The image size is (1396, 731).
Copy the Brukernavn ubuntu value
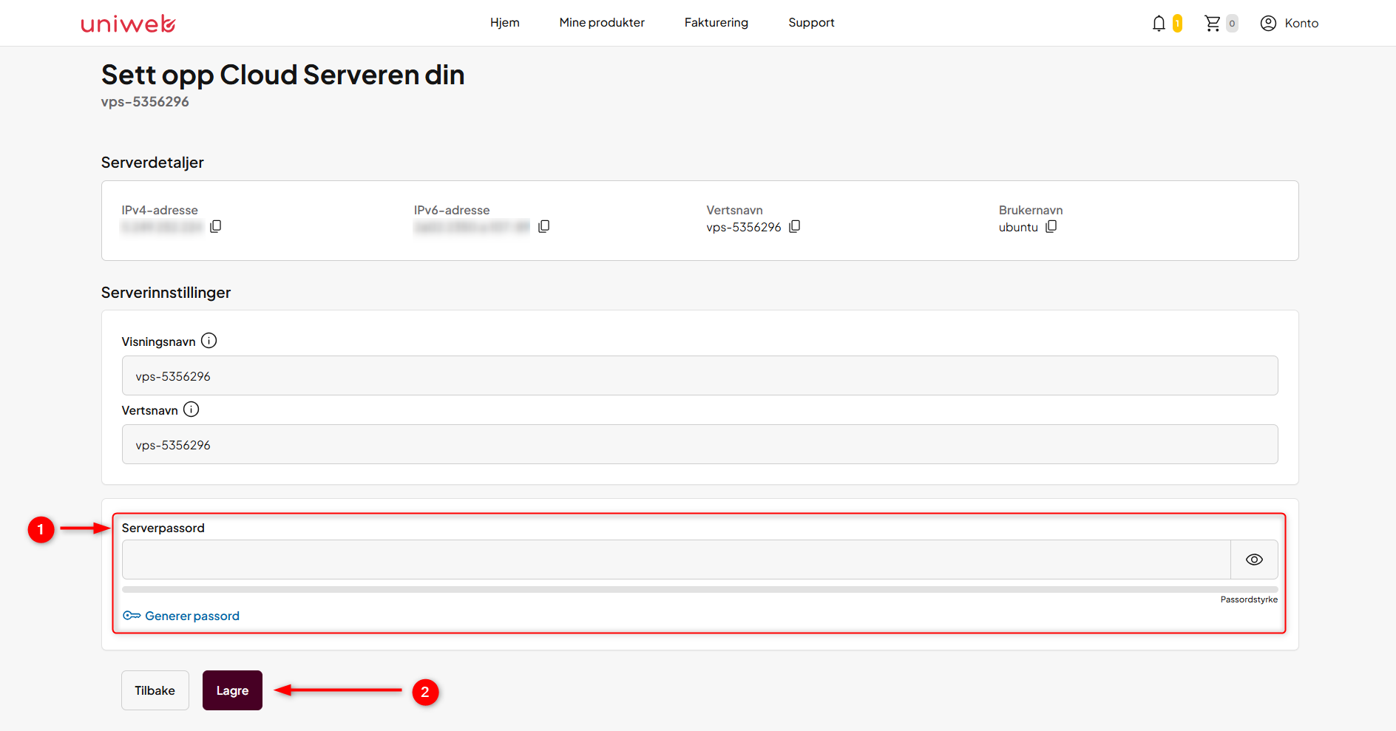[x=1051, y=226]
